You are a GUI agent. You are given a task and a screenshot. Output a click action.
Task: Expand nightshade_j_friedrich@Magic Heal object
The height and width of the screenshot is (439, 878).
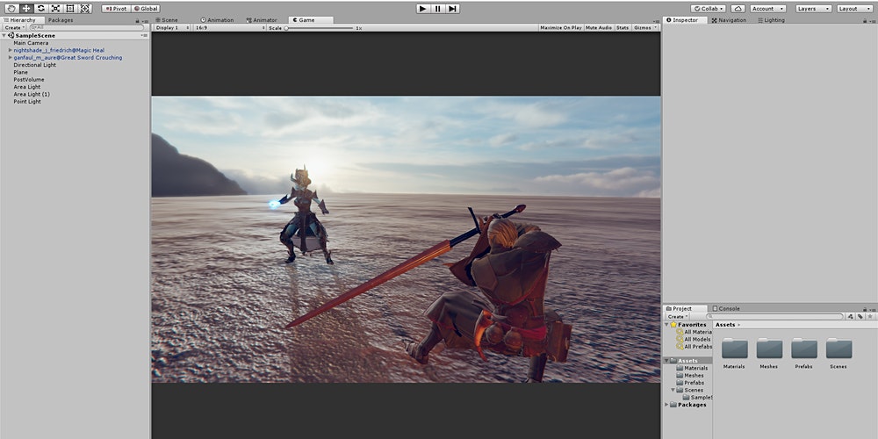pos(10,50)
